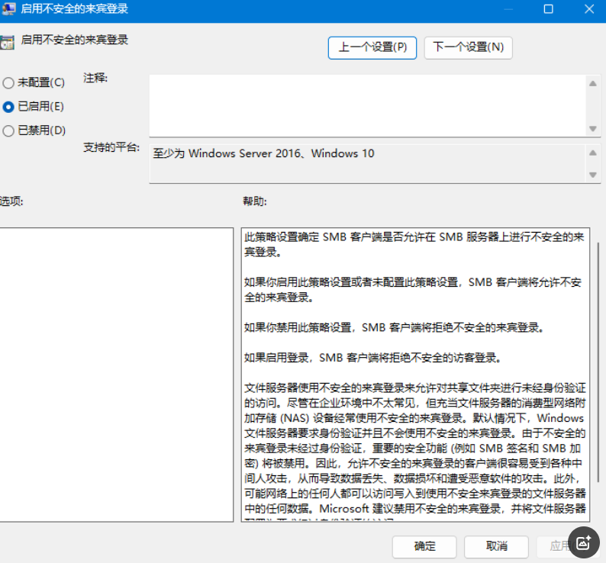
Task: Maximize the policy dialog window
Action: (x=548, y=8)
